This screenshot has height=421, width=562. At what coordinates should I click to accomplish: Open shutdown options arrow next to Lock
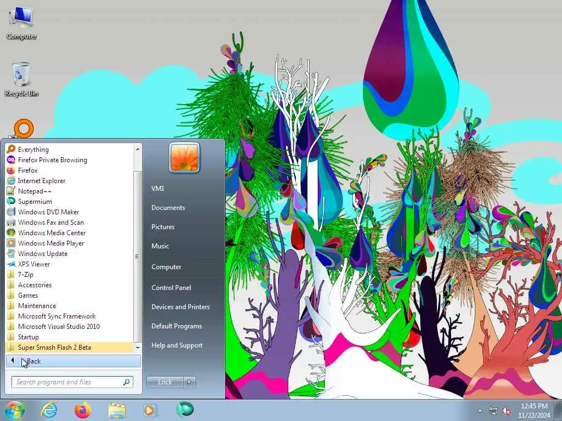[189, 382]
